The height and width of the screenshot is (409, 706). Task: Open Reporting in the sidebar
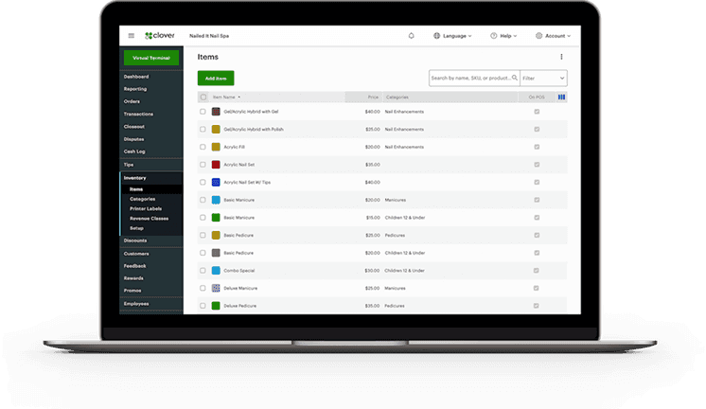pos(135,89)
